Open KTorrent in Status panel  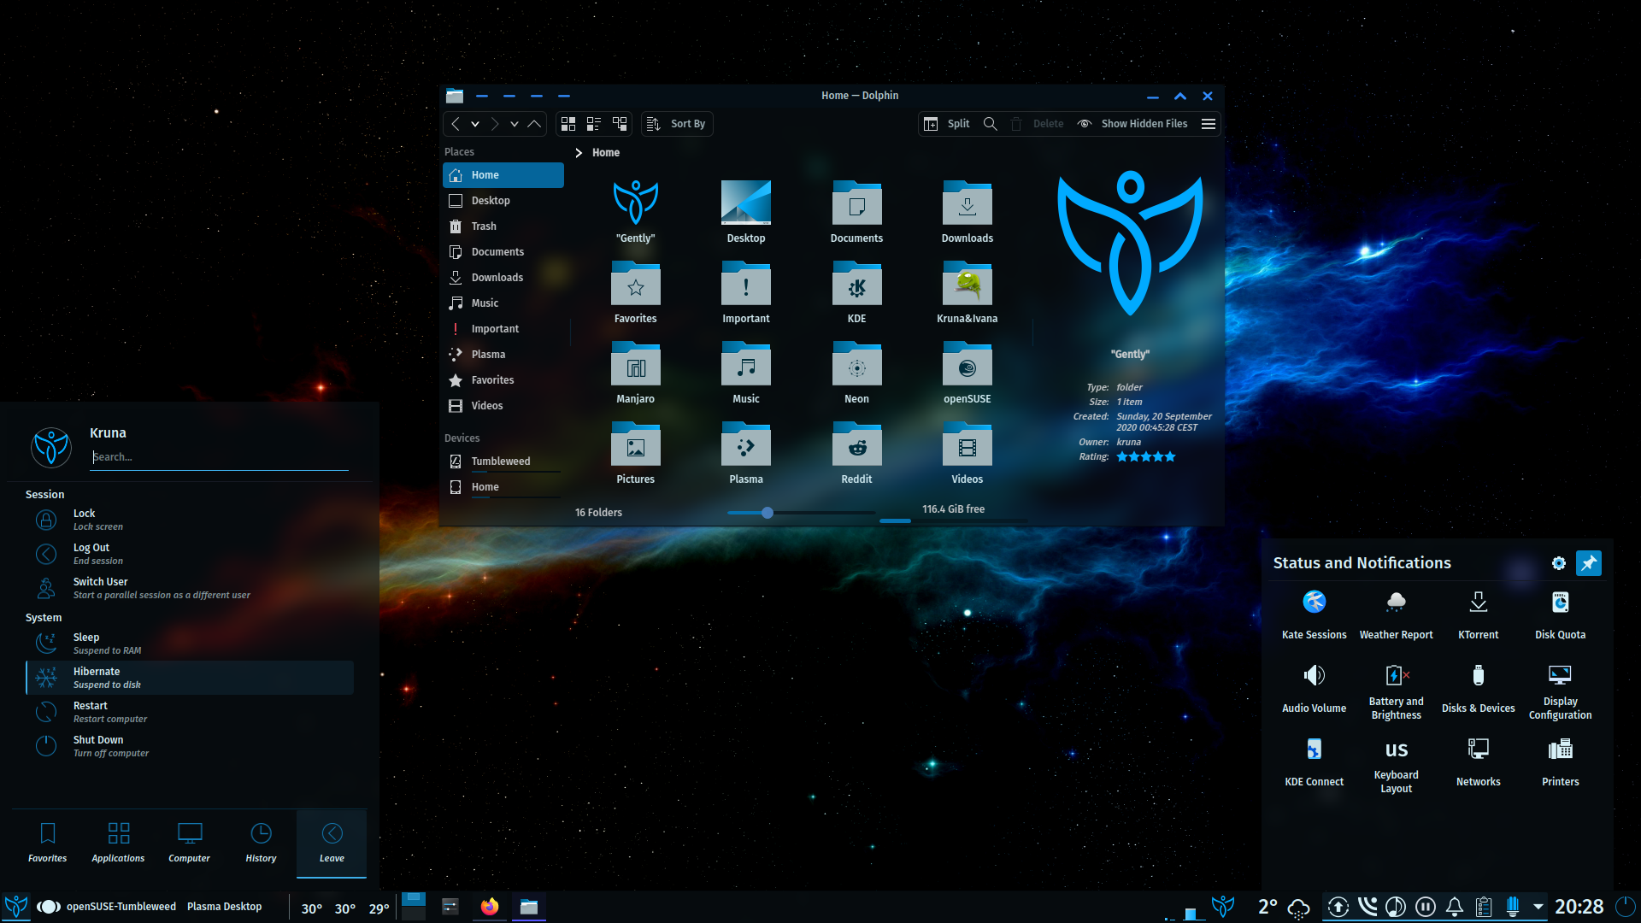1479,614
